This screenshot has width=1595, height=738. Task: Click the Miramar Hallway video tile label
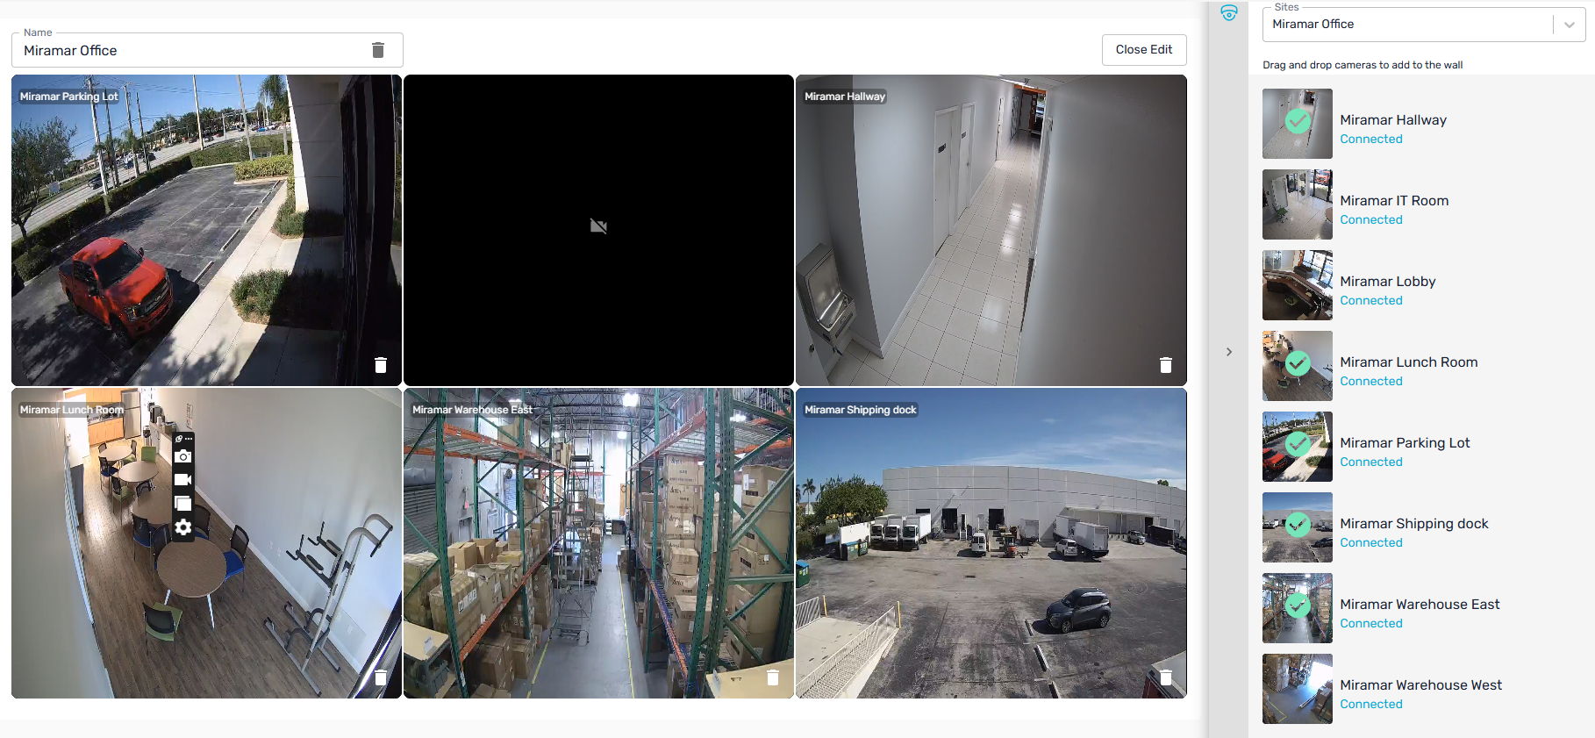(845, 97)
